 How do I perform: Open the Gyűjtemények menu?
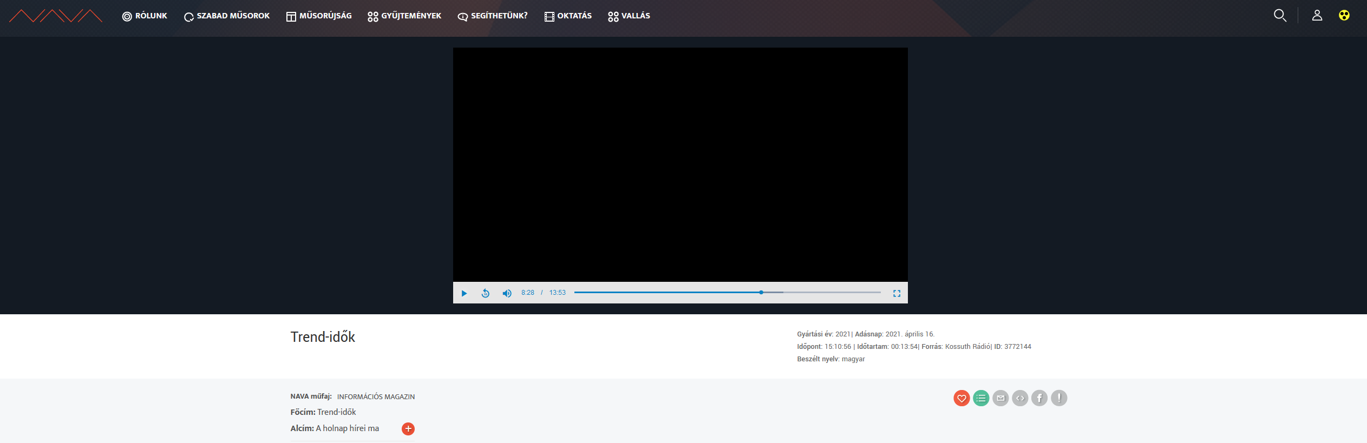click(404, 16)
